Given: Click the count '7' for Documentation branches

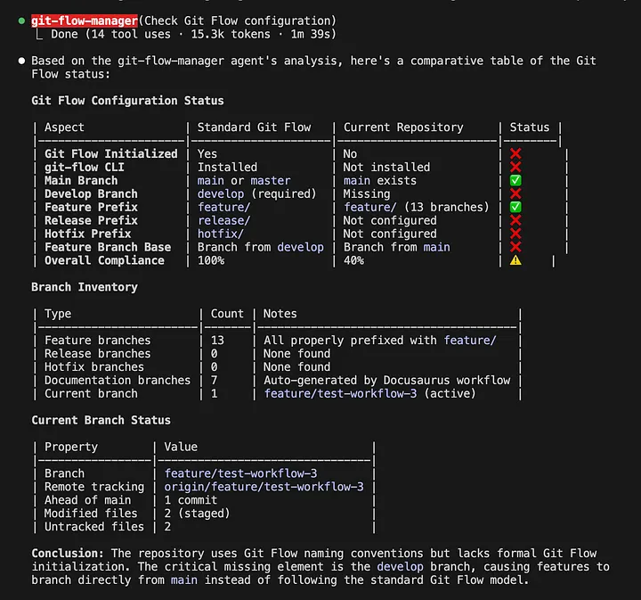Looking at the screenshot, I should click(214, 380).
